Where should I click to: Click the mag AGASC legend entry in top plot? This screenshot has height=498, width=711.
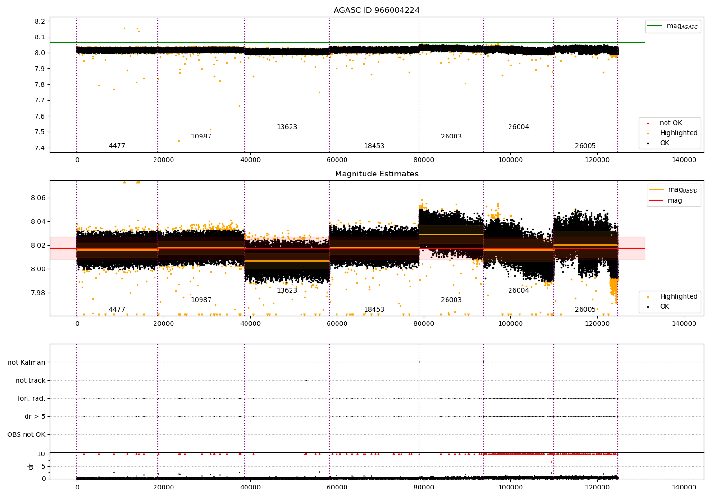point(673,26)
